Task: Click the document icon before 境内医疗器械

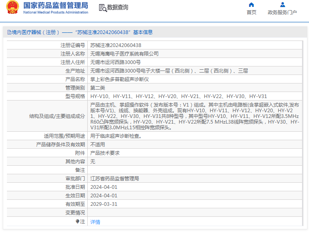Action: (9, 32)
